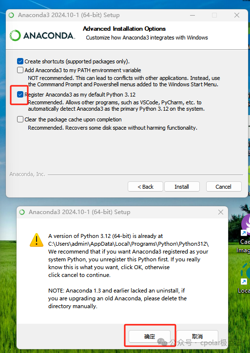
Task: Click Cancel in the setup wizard
Action: pyautogui.click(x=224, y=187)
